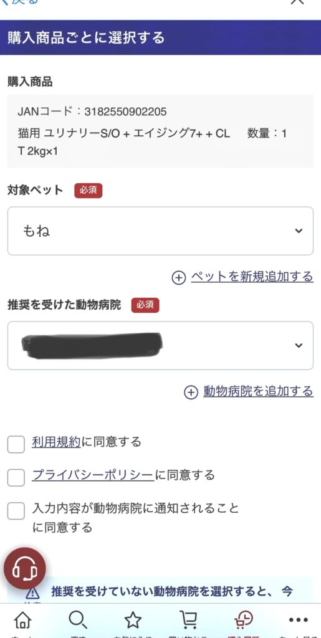Open search via magnifying glass icon
Screen dimensions: 321x638
coord(77,620)
